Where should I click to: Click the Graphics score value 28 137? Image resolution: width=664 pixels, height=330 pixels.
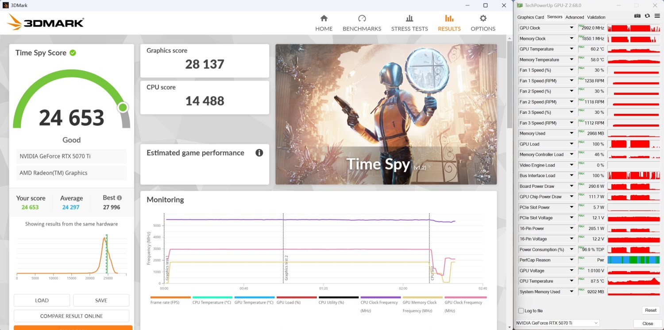click(x=205, y=64)
